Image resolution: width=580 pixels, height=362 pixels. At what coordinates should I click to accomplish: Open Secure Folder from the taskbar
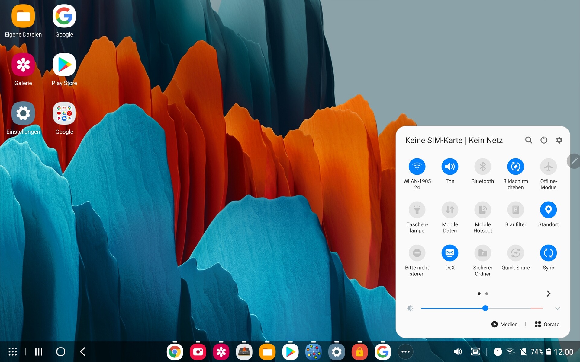tap(359, 351)
